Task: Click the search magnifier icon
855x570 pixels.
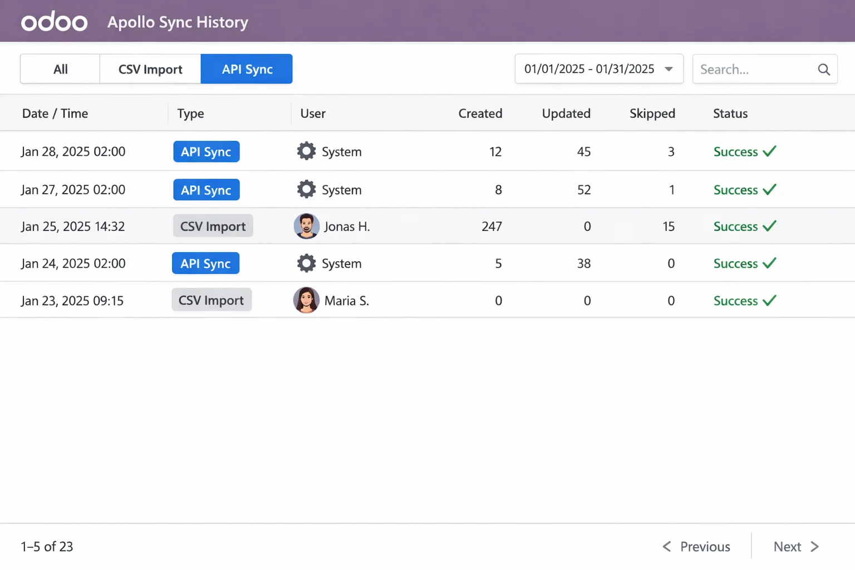Action: click(824, 69)
